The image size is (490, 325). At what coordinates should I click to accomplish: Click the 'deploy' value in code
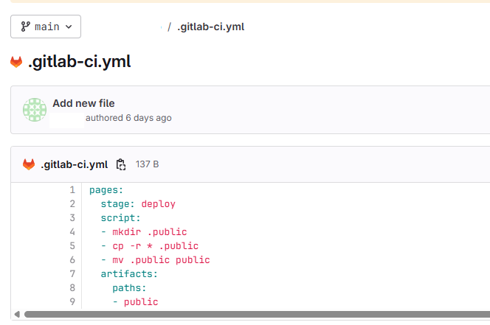click(x=158, y=204)
